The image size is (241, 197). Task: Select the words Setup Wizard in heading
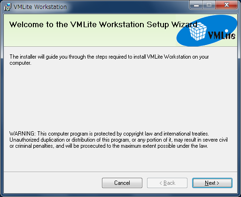click(x=172, y=25)
